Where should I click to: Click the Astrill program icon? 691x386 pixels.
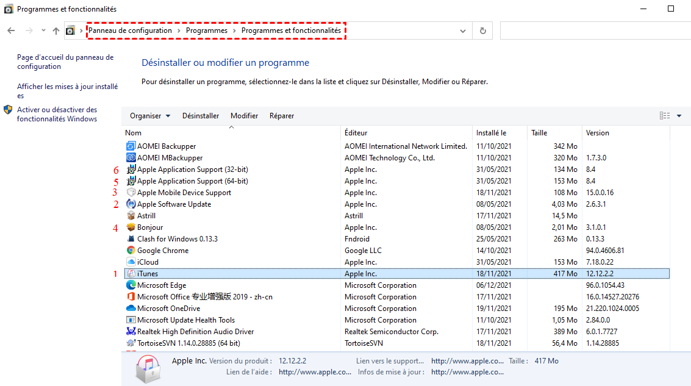click(131, 215)
